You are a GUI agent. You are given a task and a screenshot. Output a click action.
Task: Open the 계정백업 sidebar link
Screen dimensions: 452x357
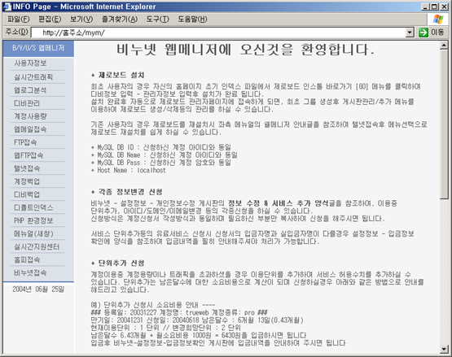pyautogui.click(x=27, y=181)
